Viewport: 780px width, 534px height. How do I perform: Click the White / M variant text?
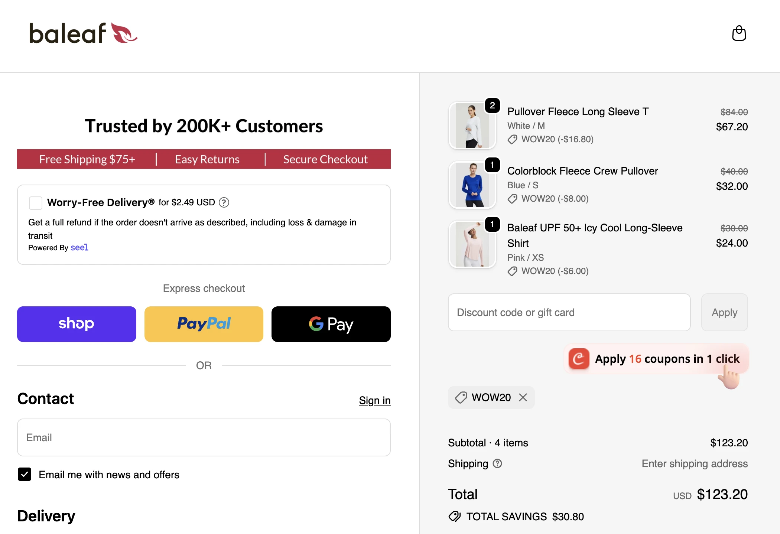pyautogui.click(x=526, y=126)
